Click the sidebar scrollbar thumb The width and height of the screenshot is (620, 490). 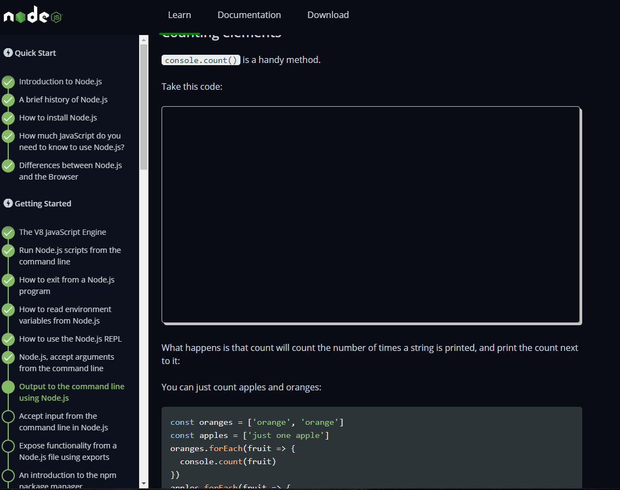click(144, 107)
